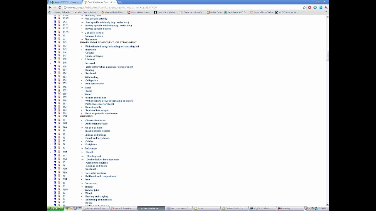Click red P icon for subclass 357

(59, 90)
